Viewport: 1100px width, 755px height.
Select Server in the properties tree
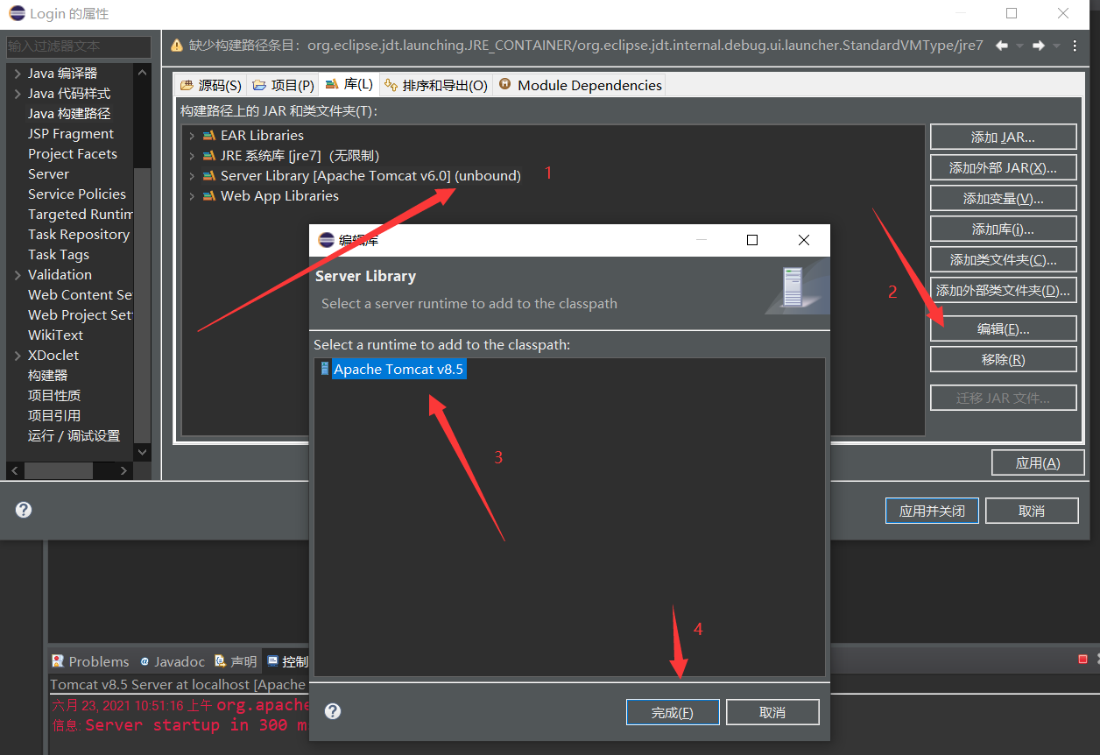click(48, 174)
